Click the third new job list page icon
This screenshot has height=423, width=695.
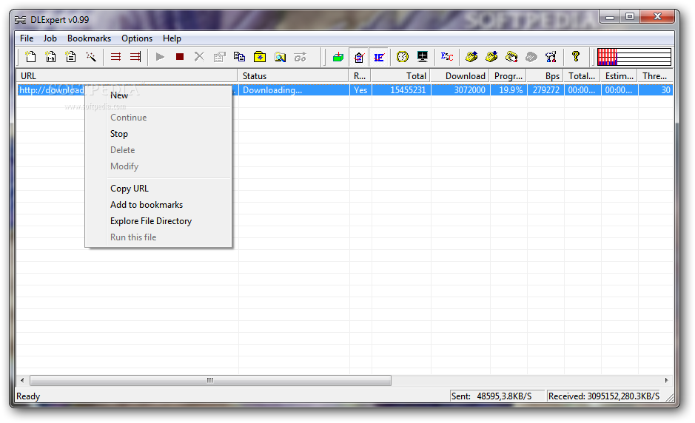coord(70,57)
